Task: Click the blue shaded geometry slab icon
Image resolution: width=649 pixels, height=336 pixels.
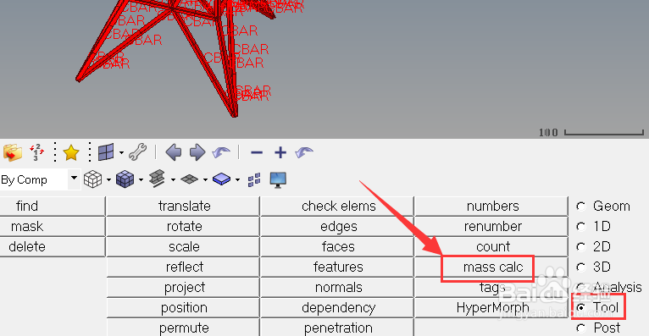Action: click(x=221, y=179)
